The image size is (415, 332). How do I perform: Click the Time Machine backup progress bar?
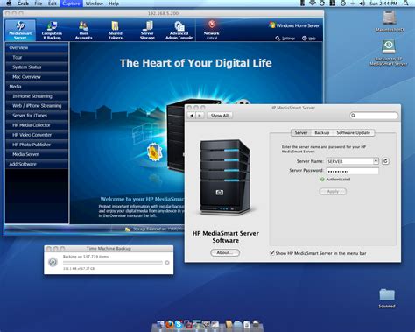pyautogui.click(x=113, y=263)
